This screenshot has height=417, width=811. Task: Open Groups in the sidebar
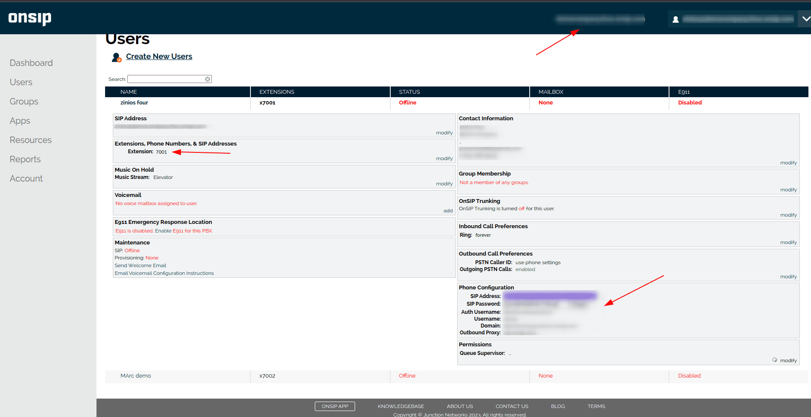24,101
